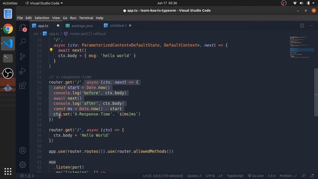Open the Extensions view
Viewport: 318px width, 179px height.
pos(22,85)
